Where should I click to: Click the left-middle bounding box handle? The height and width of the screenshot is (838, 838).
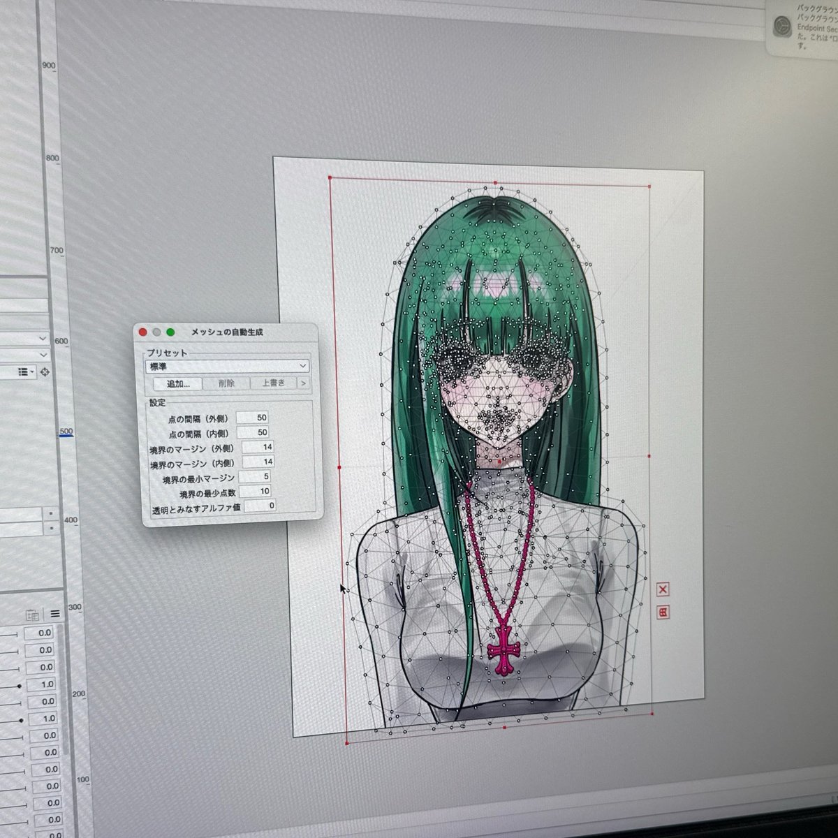pos(339,467)
